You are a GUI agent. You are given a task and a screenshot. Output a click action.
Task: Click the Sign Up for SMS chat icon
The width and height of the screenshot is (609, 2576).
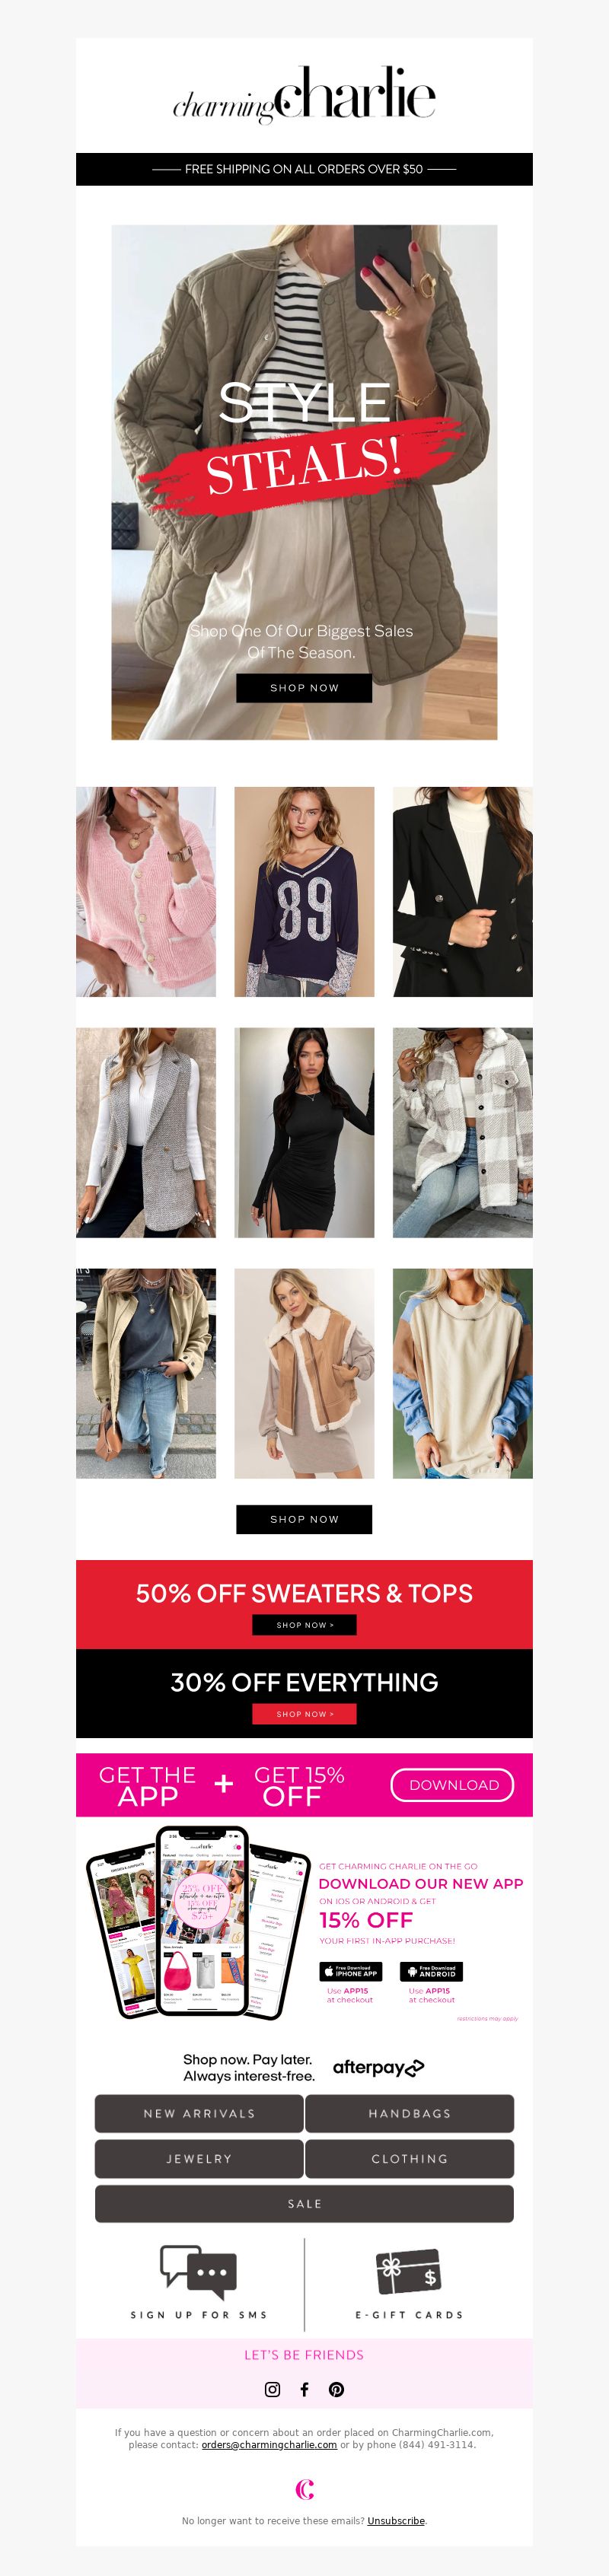click(x=198, y=2268)
